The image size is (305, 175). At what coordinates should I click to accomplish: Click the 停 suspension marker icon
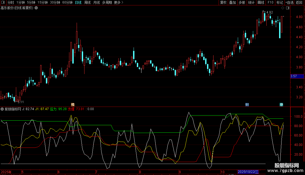pyautogui.click(x=281, y=104)
